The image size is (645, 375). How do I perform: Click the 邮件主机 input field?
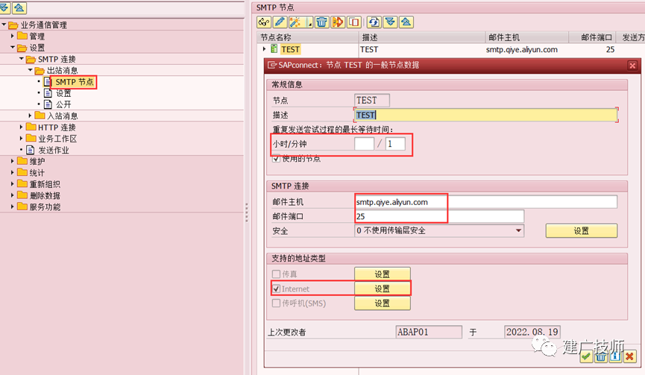pyautogui.click(x=486, y=202)
